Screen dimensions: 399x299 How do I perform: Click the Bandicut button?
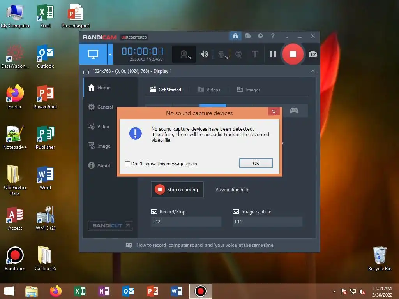tap(110, 225)
